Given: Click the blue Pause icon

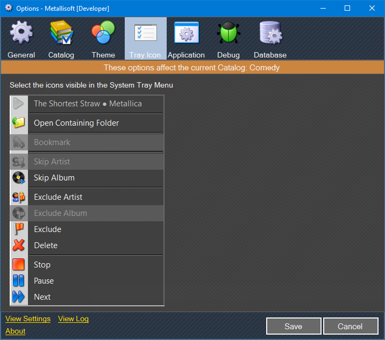Looking at the screenshot, I should click(19, 281).
